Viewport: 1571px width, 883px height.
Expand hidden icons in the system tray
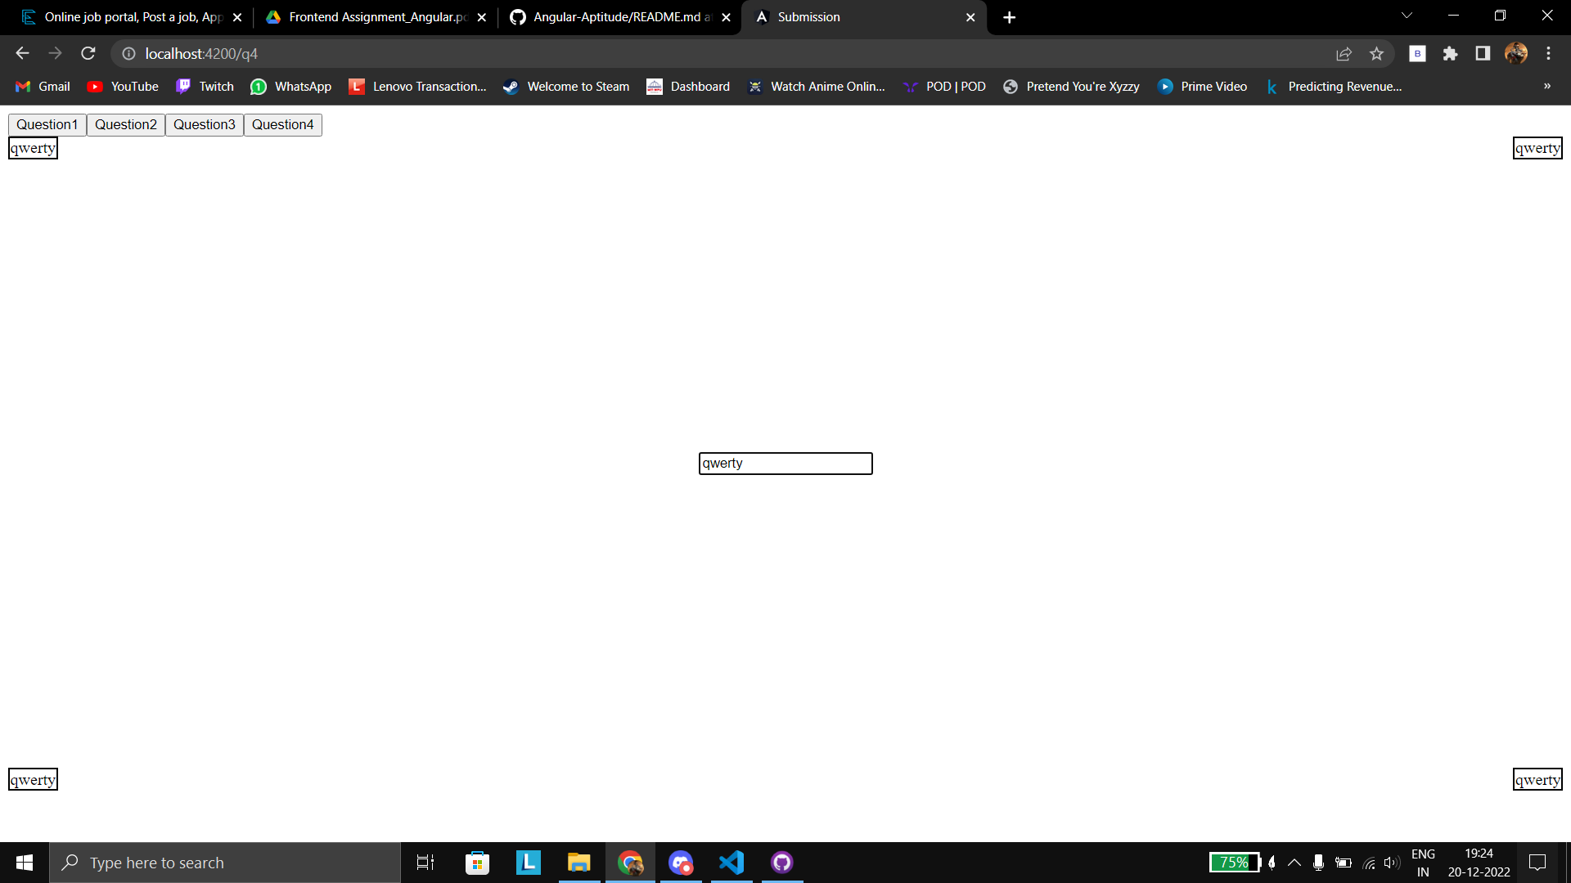click(x=1294, y=862)
